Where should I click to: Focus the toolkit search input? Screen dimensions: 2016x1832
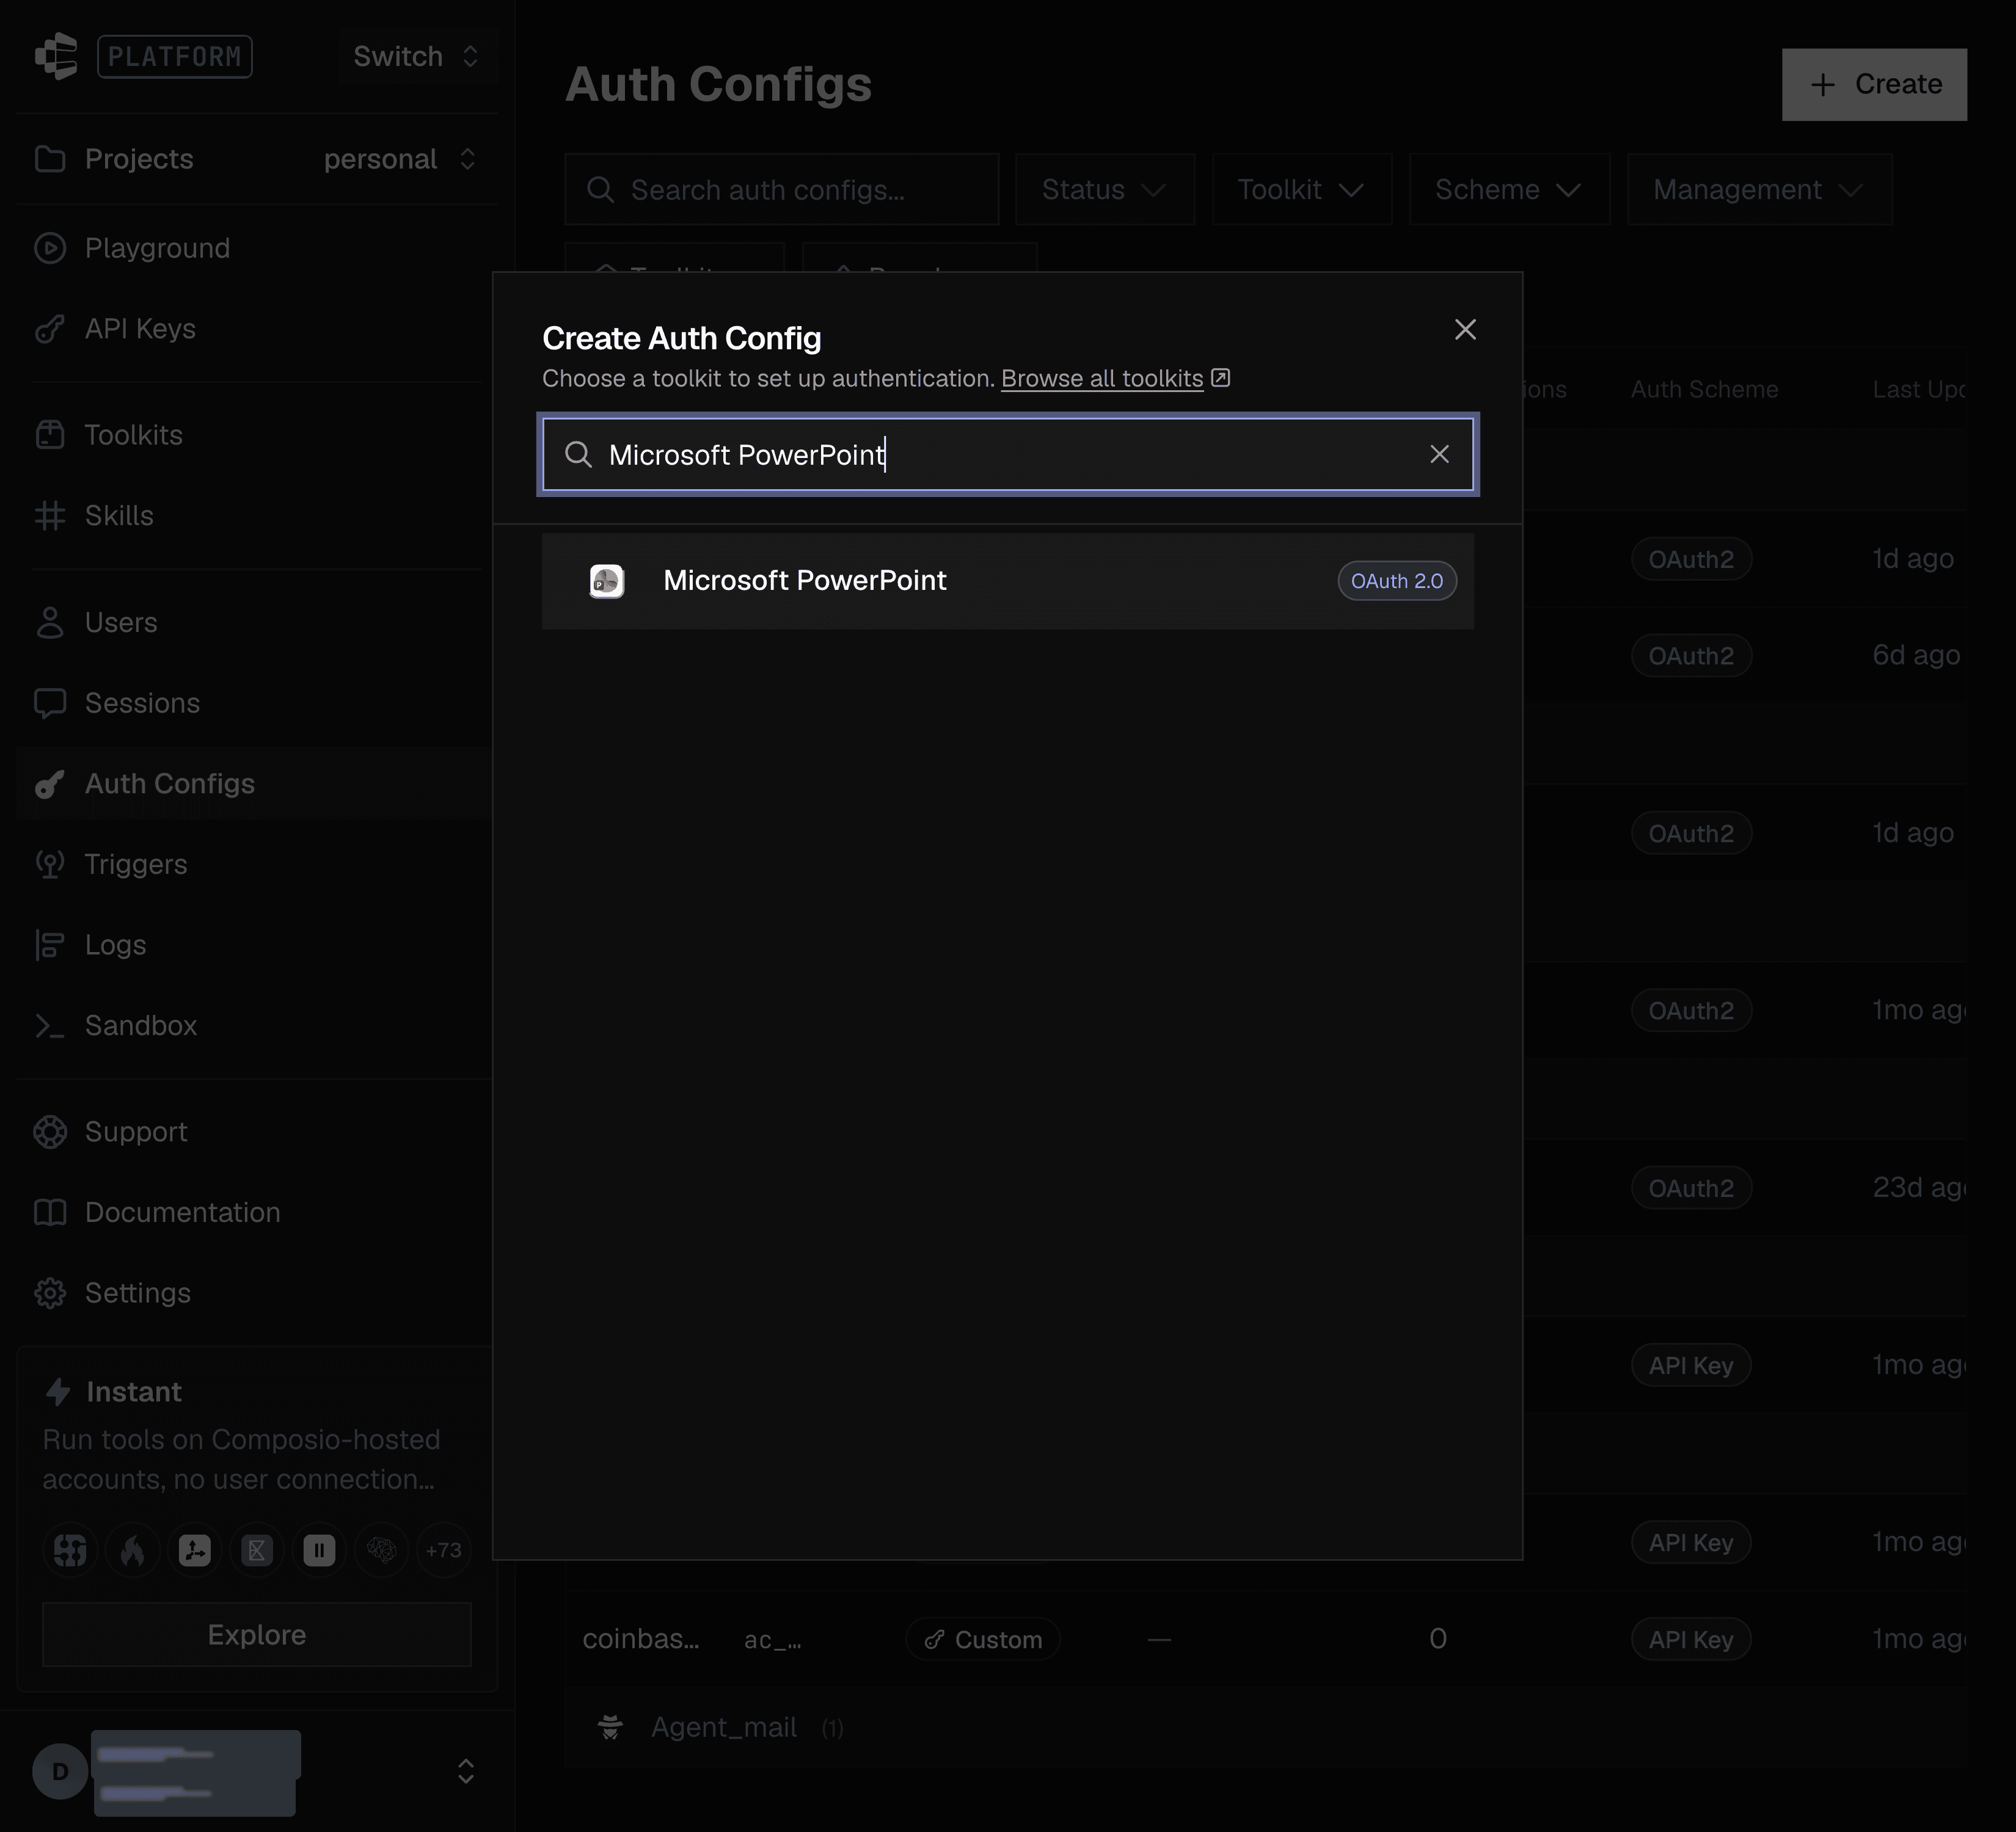click(1007, 455)
